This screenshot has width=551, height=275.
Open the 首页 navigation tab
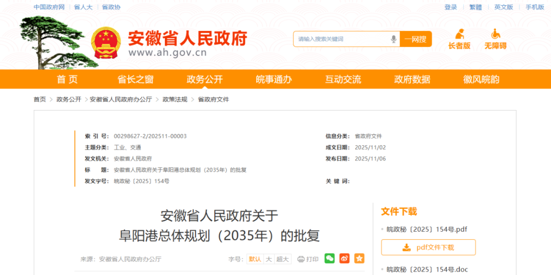pyautogui.click(x=67, y=79)
